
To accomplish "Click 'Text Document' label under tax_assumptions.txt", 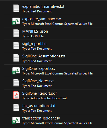I will [x=41, y=111].
